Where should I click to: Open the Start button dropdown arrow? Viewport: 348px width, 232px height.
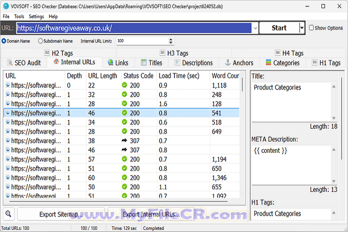tap(302, 28)
